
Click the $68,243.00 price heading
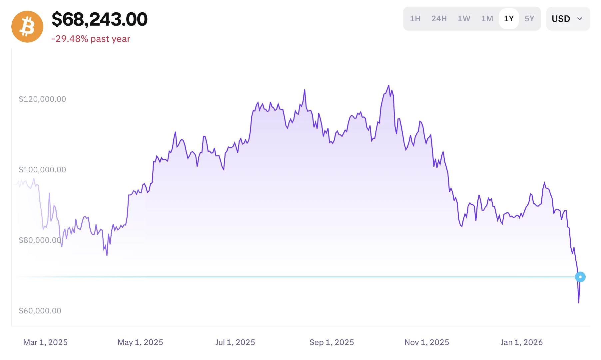[x=100, y=19]
